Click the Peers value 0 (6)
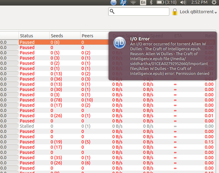 click(86, 163)
